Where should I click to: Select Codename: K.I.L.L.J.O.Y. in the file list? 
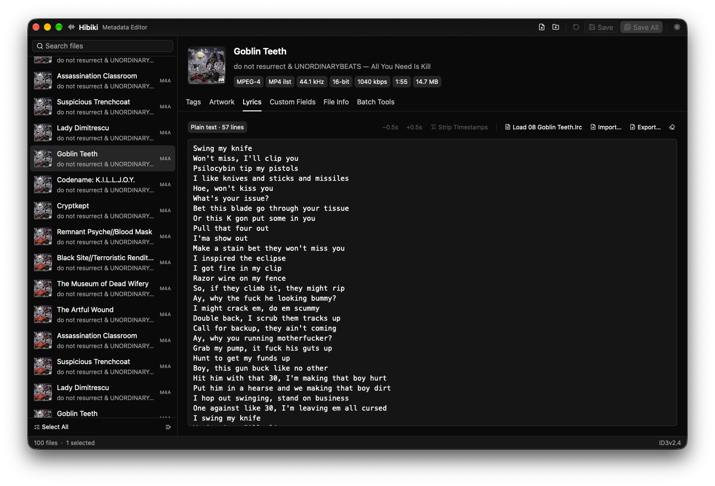[x=103, y=184]
